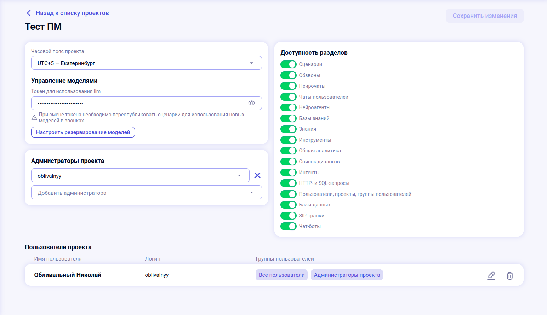Screen dimensions: 547x315
Task: Click the oblivalnyy login in users table
Action: 157,275
